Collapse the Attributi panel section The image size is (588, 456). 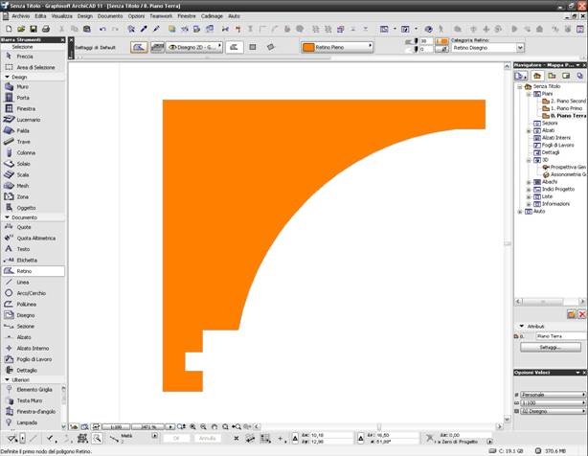point(521,326)
